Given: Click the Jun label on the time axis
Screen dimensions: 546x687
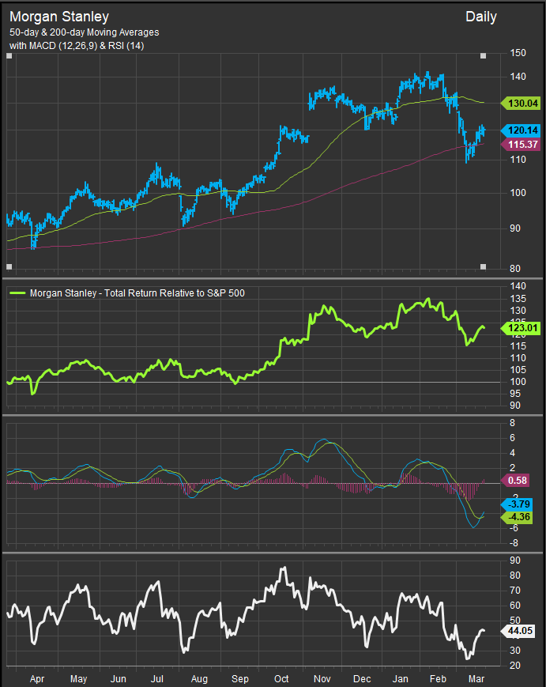Looking at the screenshot, I should point(119,678).
